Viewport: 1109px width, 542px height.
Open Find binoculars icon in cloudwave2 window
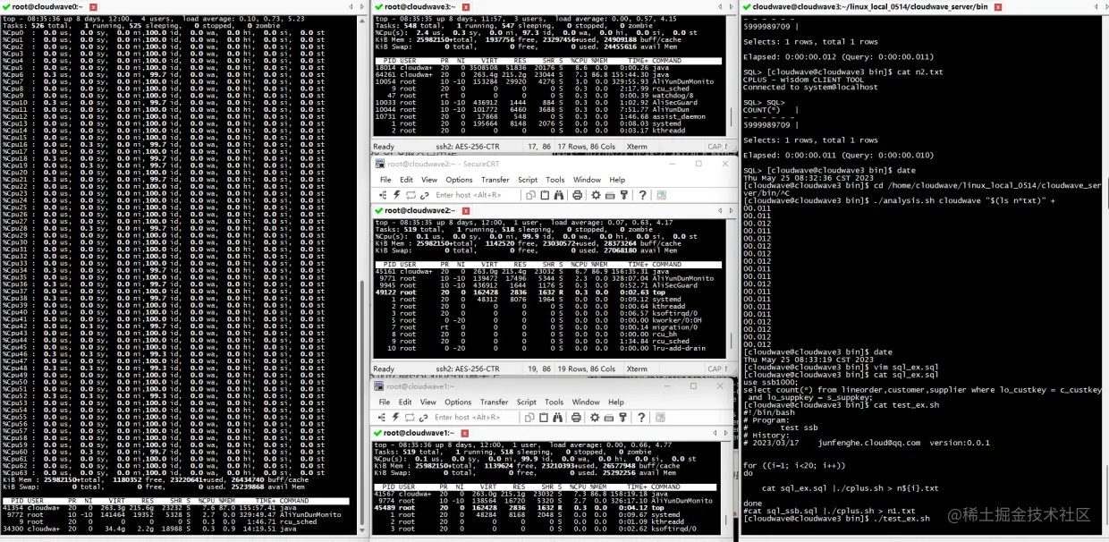coord(559,195)
